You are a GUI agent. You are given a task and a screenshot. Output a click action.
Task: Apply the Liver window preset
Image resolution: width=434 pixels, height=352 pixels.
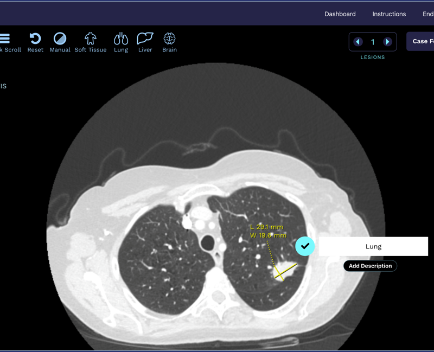click(145, 39)
